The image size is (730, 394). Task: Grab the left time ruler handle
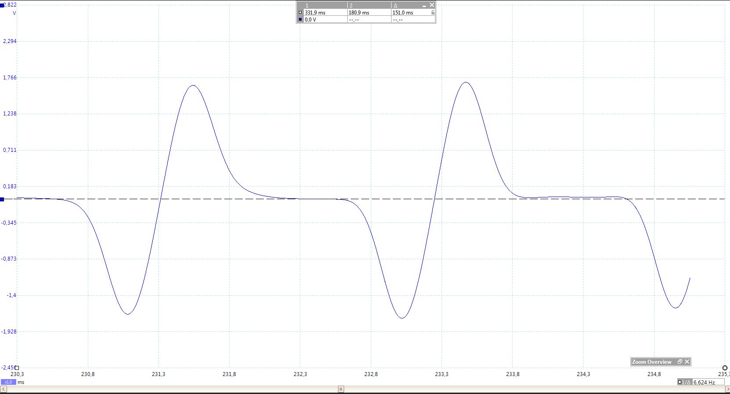tap(17, 368)
